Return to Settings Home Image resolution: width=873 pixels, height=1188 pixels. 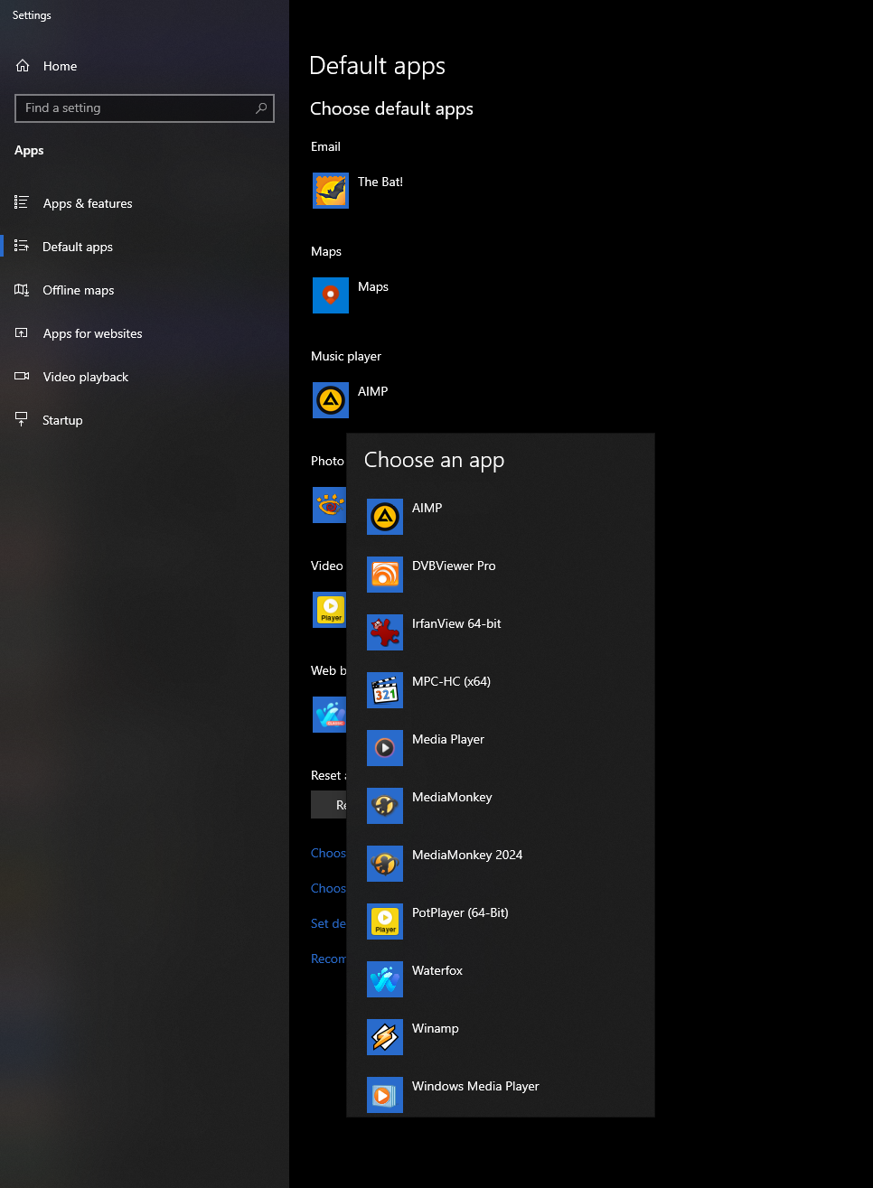coord(60,67)
